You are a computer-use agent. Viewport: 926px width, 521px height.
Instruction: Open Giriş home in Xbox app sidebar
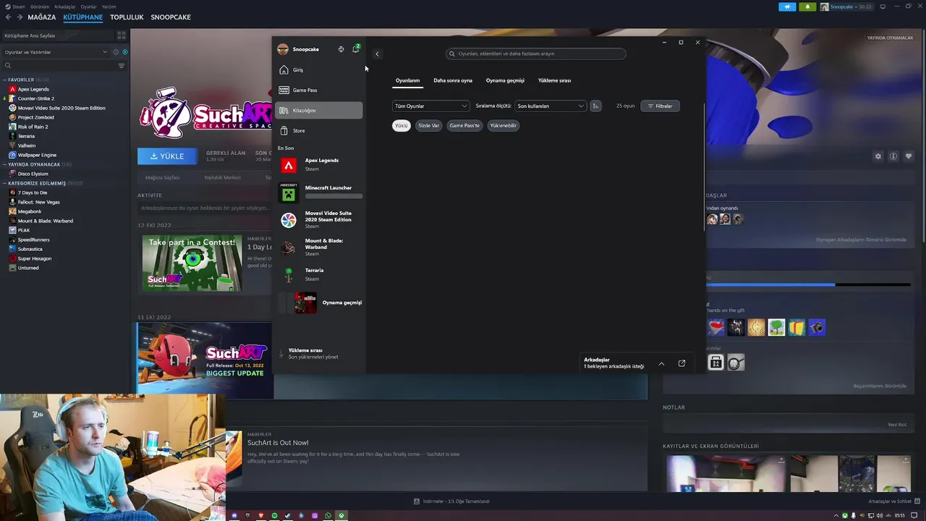coord(319,70)
